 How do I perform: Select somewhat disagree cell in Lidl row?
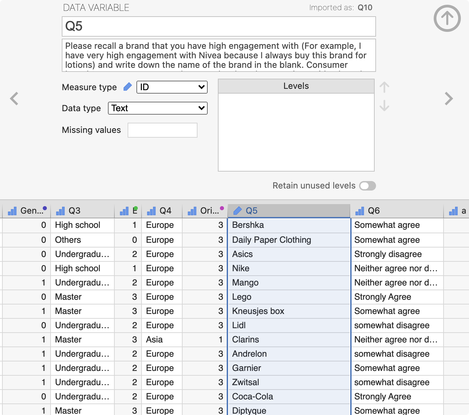[x=397, y=325]
